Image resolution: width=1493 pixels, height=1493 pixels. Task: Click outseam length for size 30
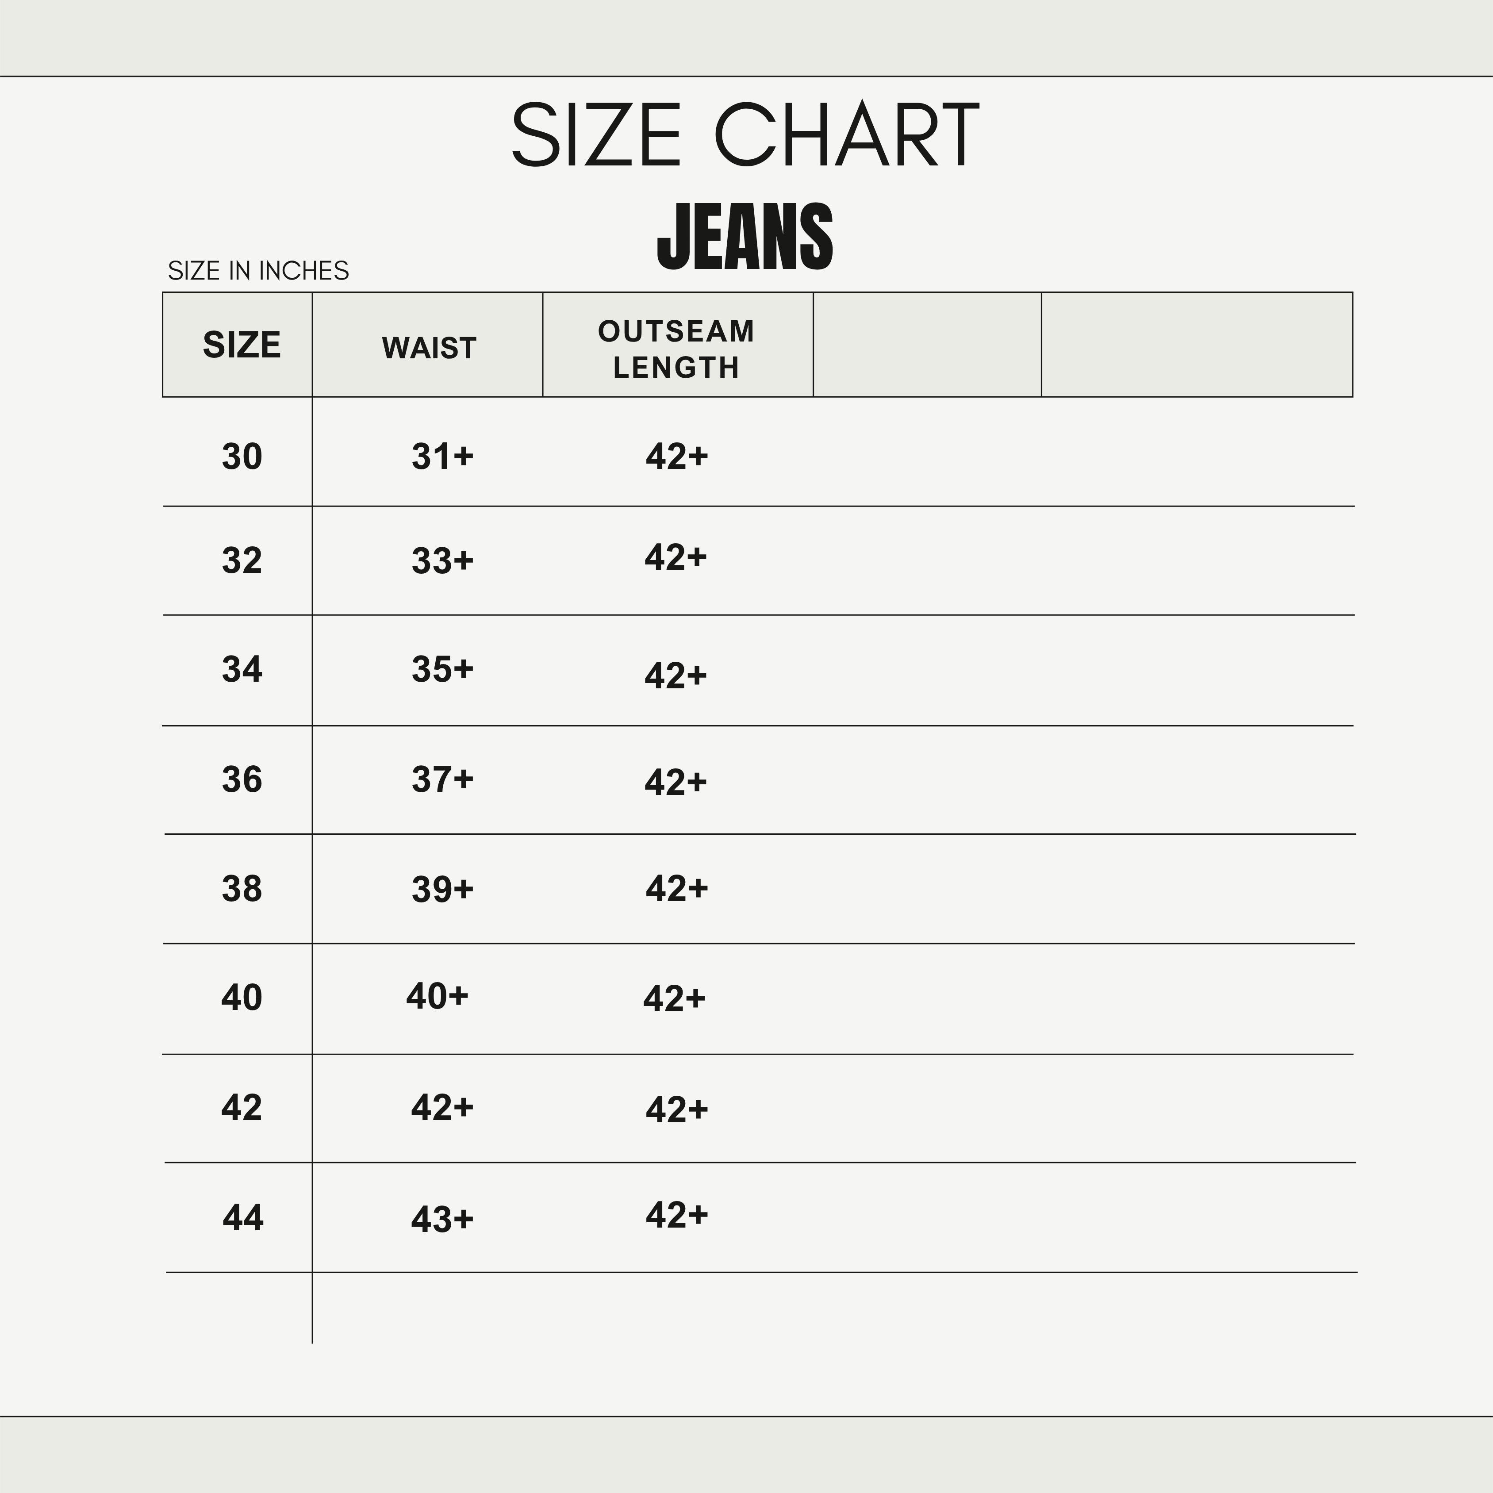tap(677, 457)
